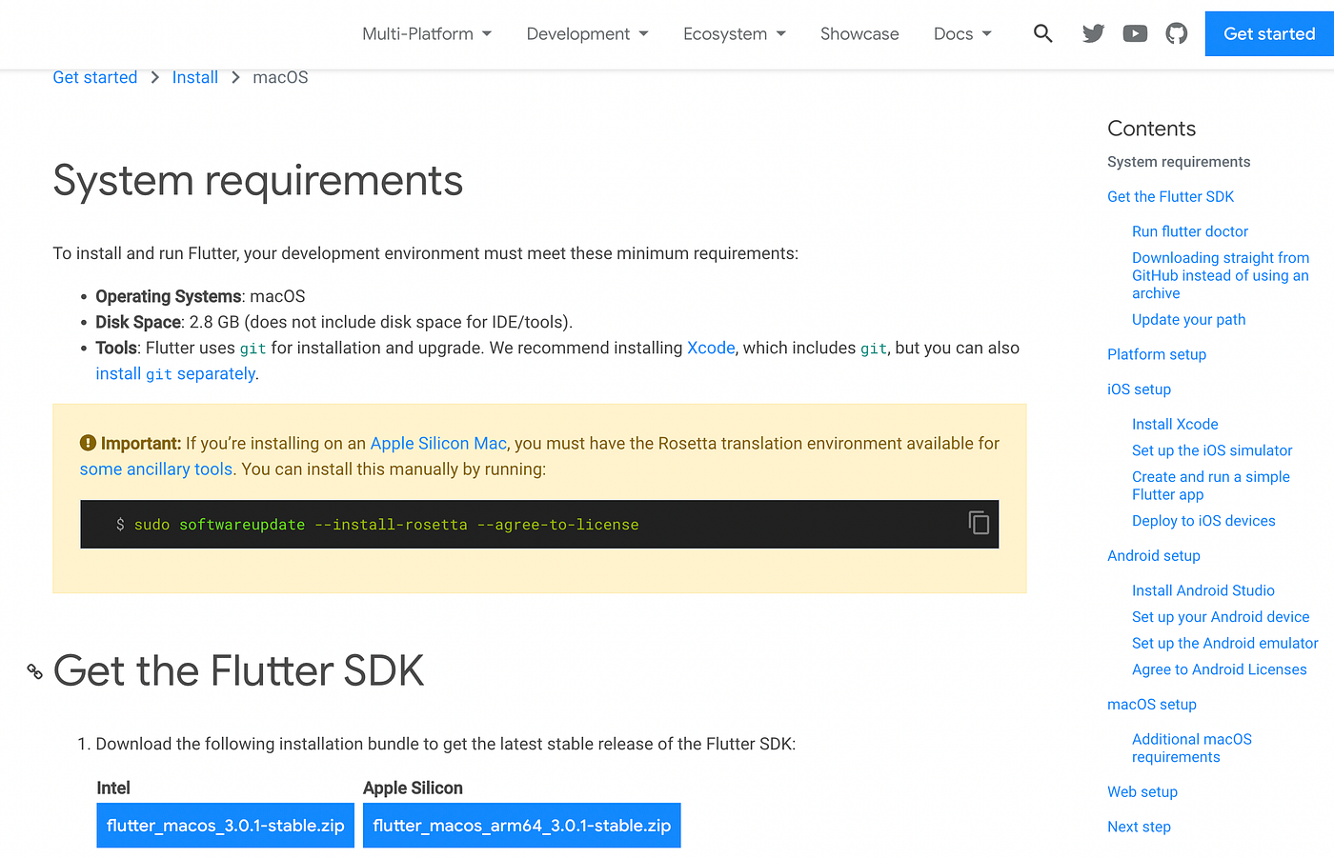Go to Get started breadcrumb
Viewport: 1334px width, 858px height.
point(95,77)
